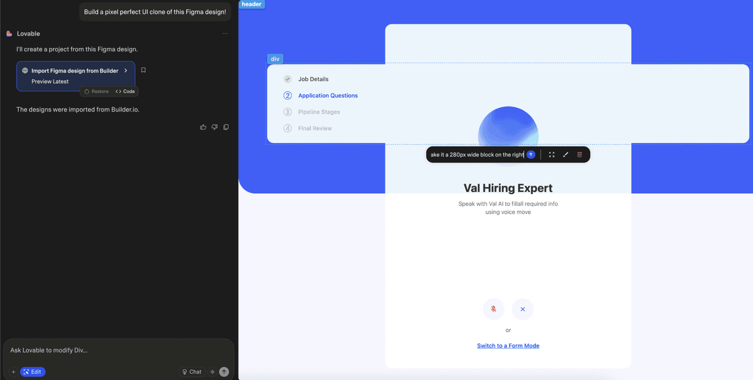This screenshot has height=380, width=753.
Task: Open attachments with the plus icon
Action: pyautogui.click(x=13, y=371)
